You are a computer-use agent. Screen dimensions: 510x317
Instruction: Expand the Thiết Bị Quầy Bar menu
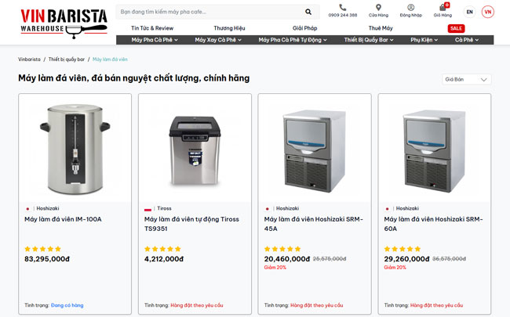pyautogui.click(x=370, y=40)
